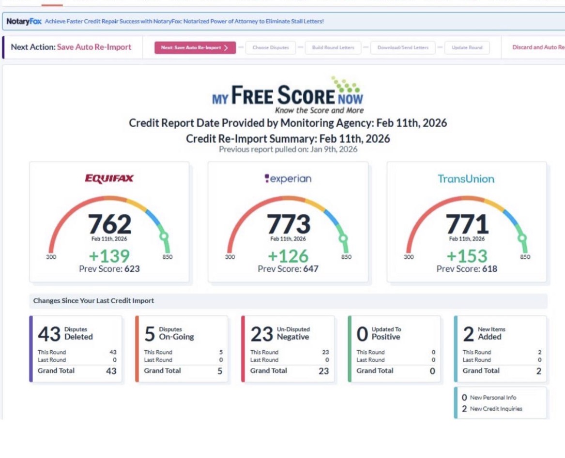Image resolution: width=565 pixels, height=458 pixels.
Task: Click Prev Score: 647 under Experian
Action: click(x=288, y=268)
